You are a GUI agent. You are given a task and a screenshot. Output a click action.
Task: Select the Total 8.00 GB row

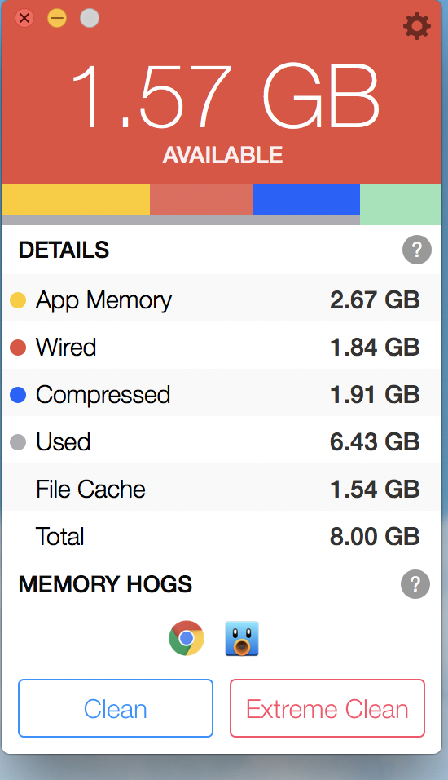point(221,536)
